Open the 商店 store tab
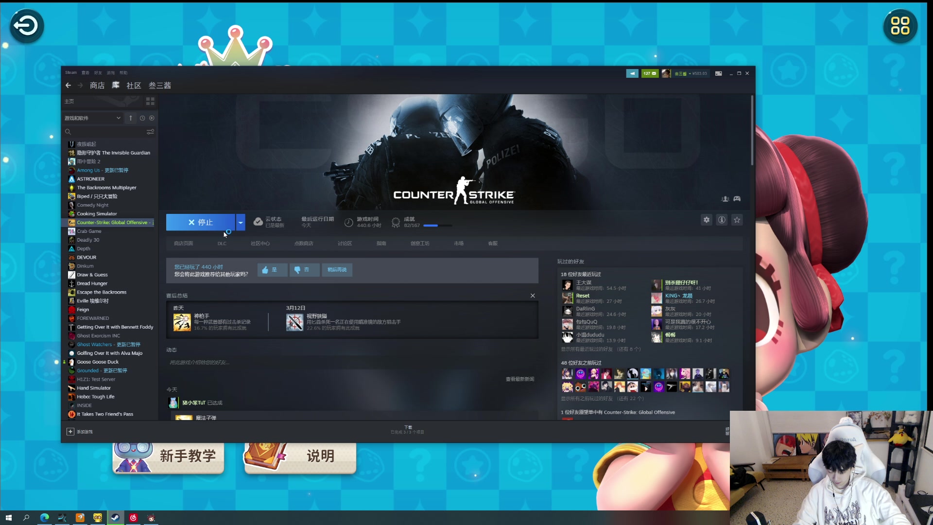The height and width of the screenshot is (525, 933). (x=97, y=86)
